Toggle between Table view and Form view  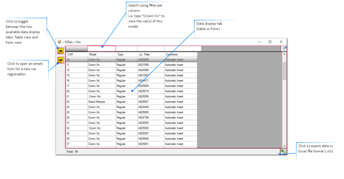point(61,51)
